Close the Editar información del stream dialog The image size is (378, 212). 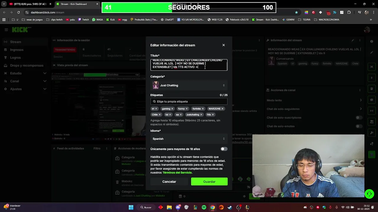pyautogui.click(x=224, y=45)
